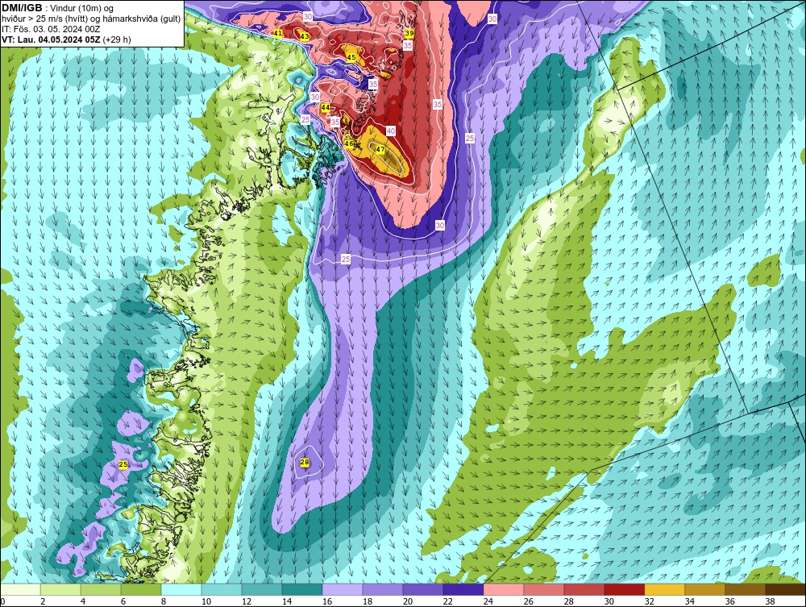The width and height of the screenshot is (806, 607).
Task: Click the yellow max gust marker 39
Action: 409,33
